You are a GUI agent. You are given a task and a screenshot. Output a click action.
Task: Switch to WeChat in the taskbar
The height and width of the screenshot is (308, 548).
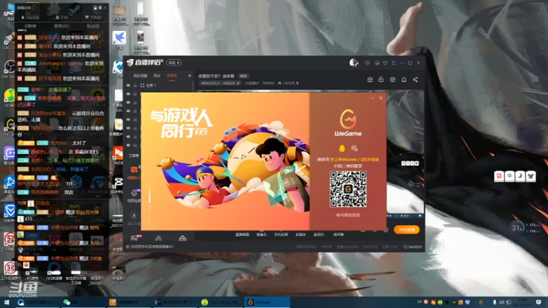tap(82, 303)
